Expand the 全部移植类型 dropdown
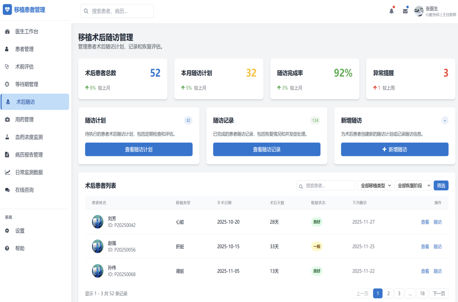 click(375, 186)
